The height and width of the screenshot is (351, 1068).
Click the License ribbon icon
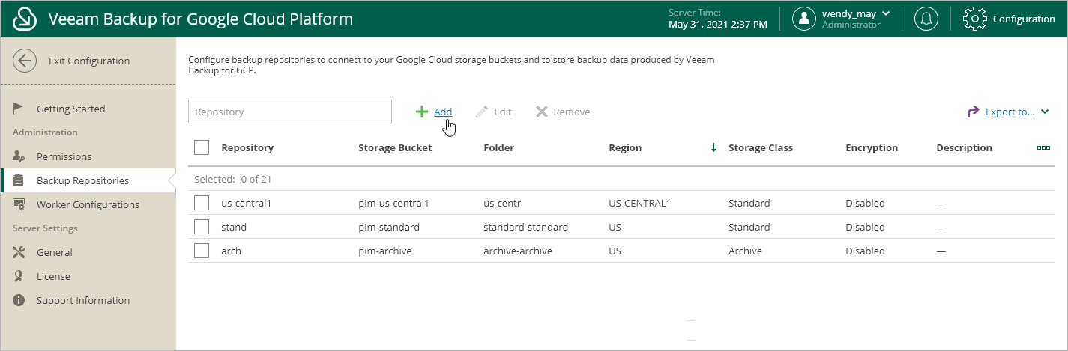(19, 276)
